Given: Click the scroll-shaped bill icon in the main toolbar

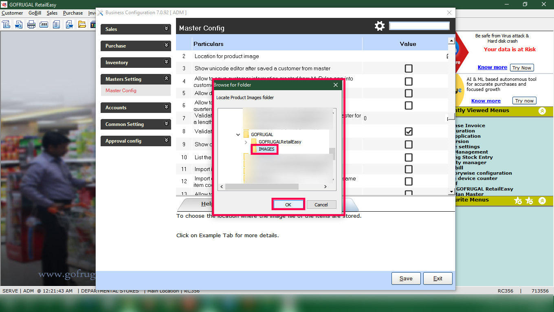Looking at the screenshot, I should (x=6, y=24).
